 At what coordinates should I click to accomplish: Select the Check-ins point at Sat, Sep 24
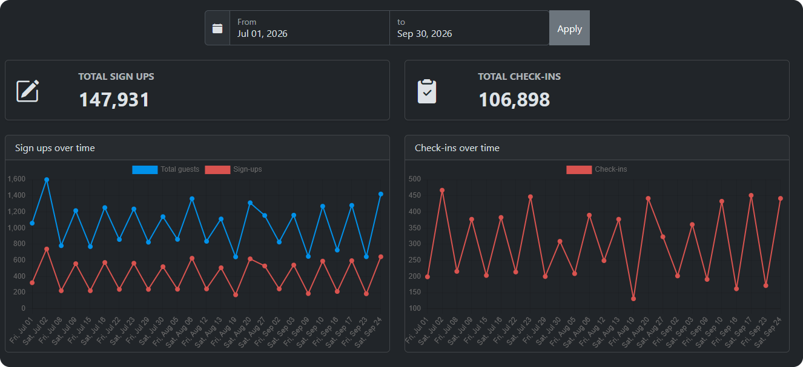pyautogui.click(x=781, y=198)
